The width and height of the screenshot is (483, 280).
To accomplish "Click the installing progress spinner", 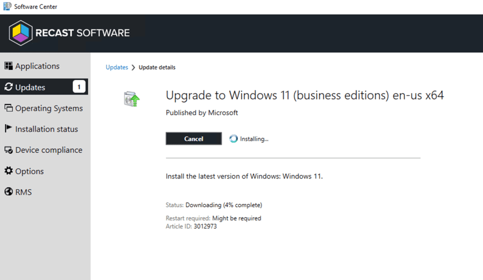I will point(234,139).
